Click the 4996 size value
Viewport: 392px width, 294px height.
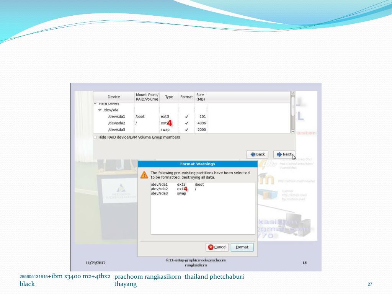(x=201, y=123)
